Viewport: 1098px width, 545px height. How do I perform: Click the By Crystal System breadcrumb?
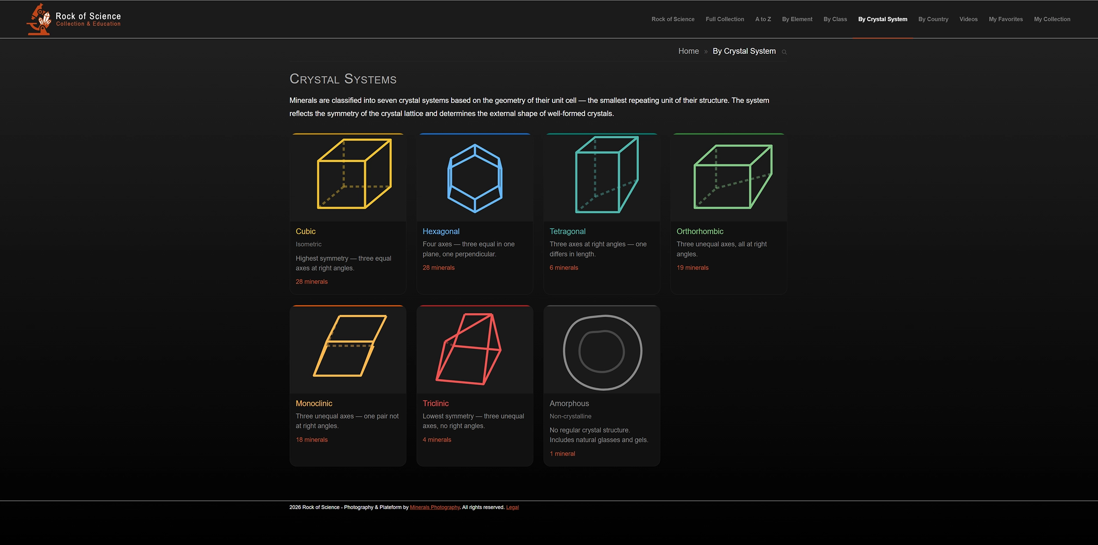[744, 51]
